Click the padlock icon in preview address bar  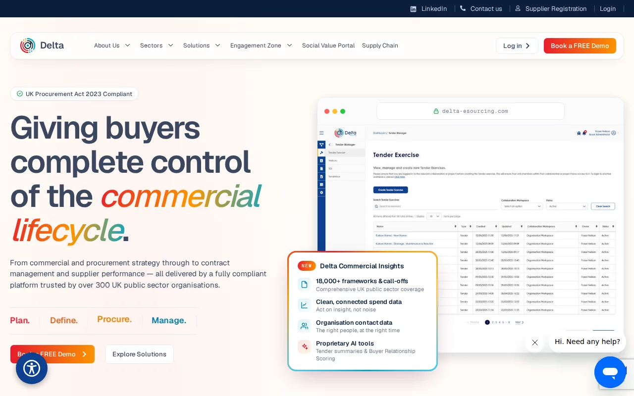click(x=436, y=111)
